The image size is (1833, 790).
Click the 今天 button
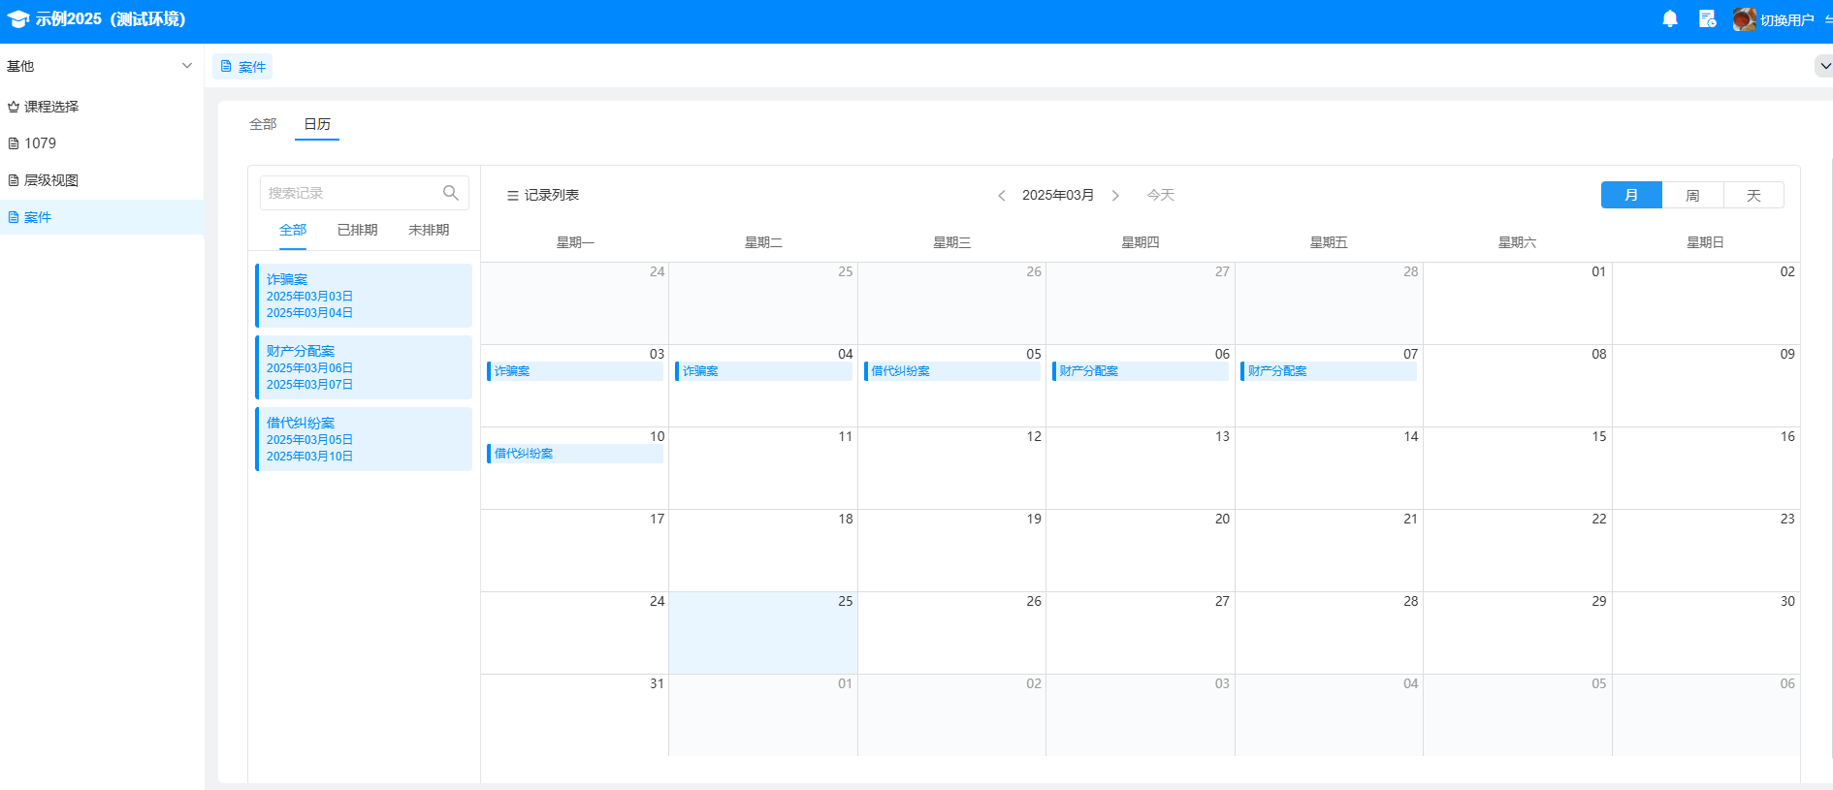(x=1160, y=196)
